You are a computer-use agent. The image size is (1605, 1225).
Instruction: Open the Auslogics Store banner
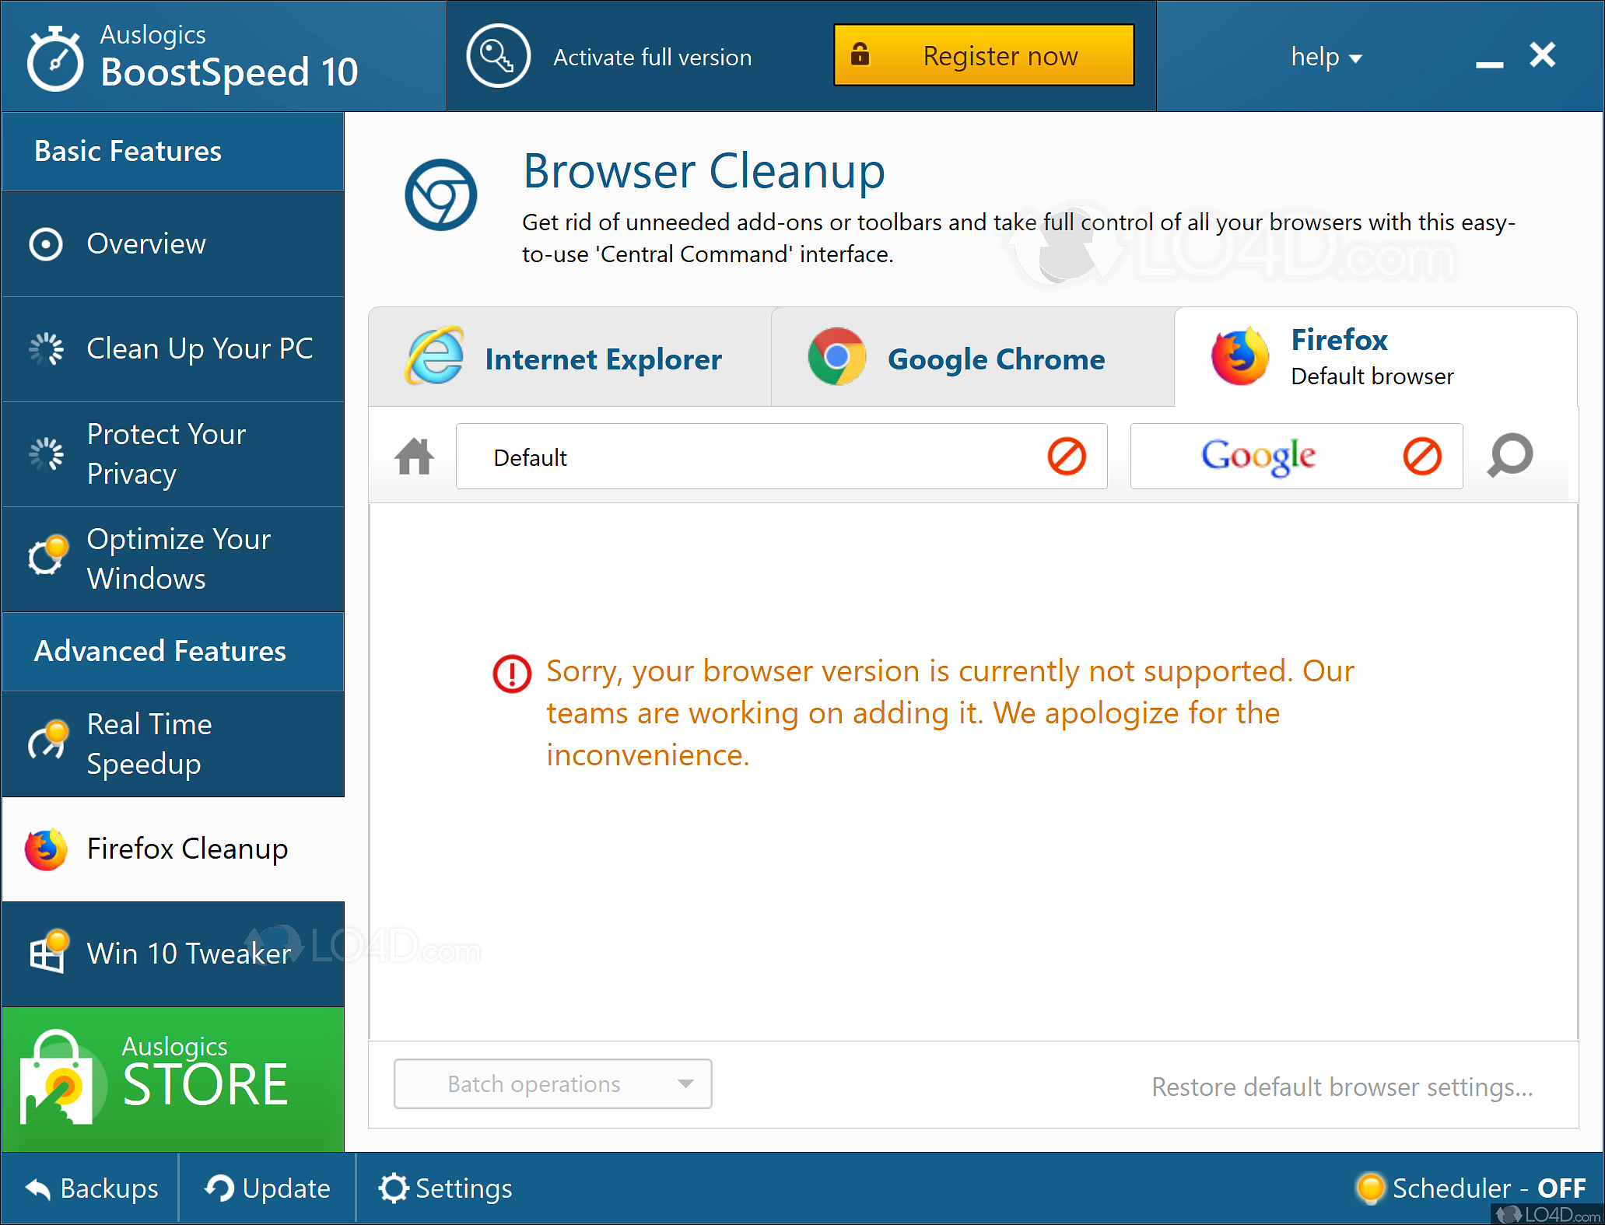173,1079
